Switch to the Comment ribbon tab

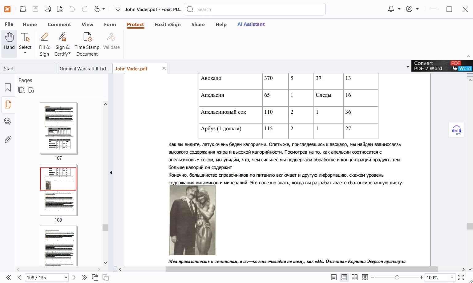[59, 24]
